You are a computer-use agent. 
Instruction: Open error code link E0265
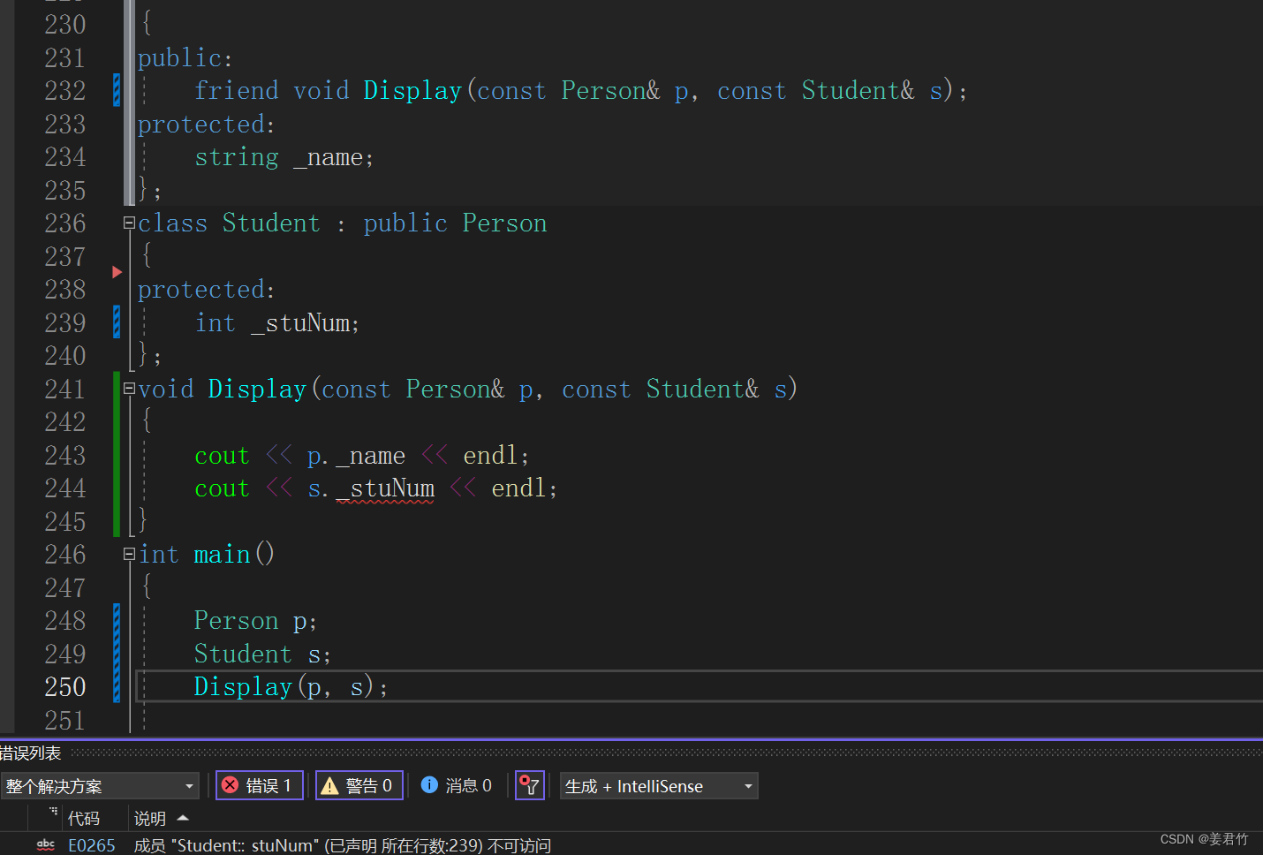(x=92, y=845)
